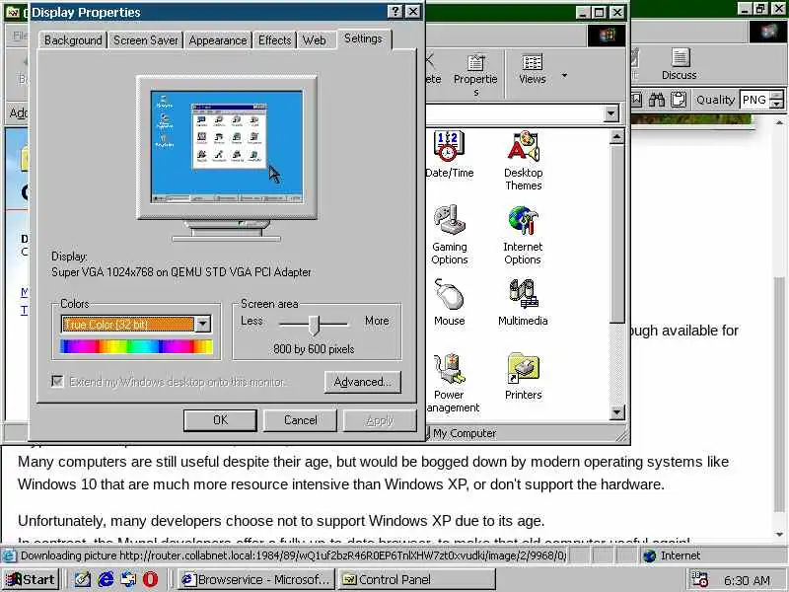
Task: Switch to the Appearance tab
Action: tap(218, 40)
